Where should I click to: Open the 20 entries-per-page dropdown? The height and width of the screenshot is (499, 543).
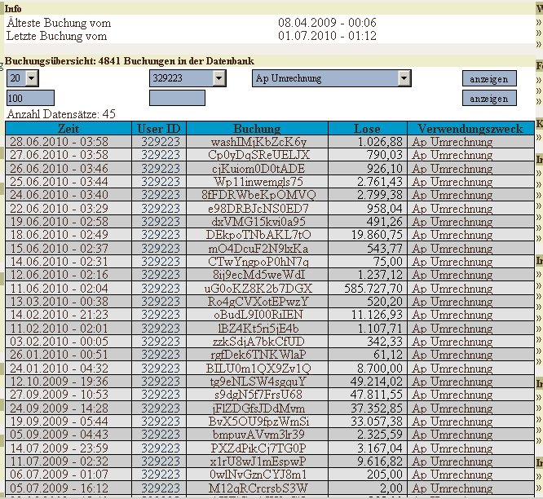(23, 78)
